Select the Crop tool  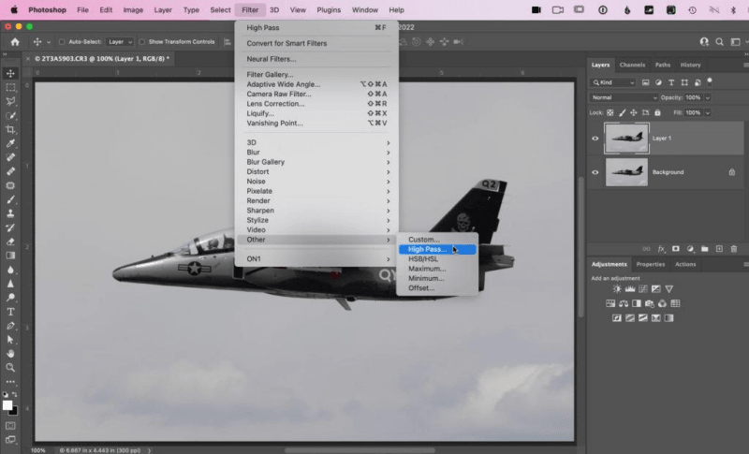[10, 129]
